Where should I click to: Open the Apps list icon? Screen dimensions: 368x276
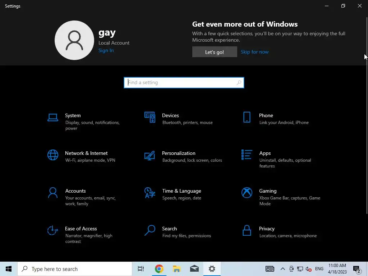pos(247,155)
